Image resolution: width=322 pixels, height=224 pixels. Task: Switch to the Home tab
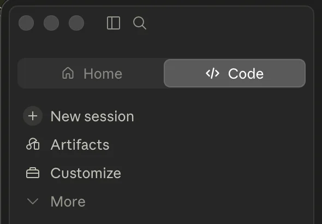(91, 73)
